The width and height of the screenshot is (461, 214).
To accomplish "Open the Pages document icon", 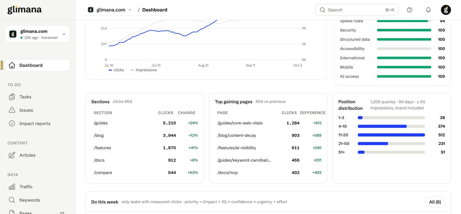I will click(x=12, y=212).
